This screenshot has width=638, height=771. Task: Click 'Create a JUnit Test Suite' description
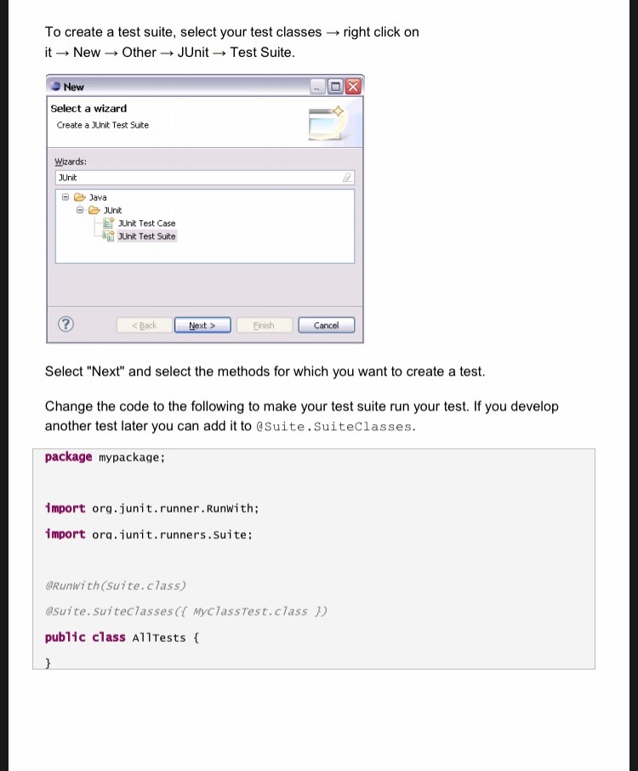pyautogui.click(x=103, y=125)
